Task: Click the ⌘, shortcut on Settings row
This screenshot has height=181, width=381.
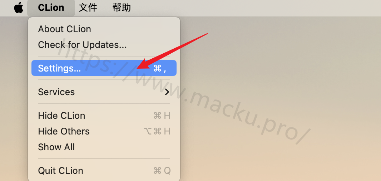Action: [160, 69]
